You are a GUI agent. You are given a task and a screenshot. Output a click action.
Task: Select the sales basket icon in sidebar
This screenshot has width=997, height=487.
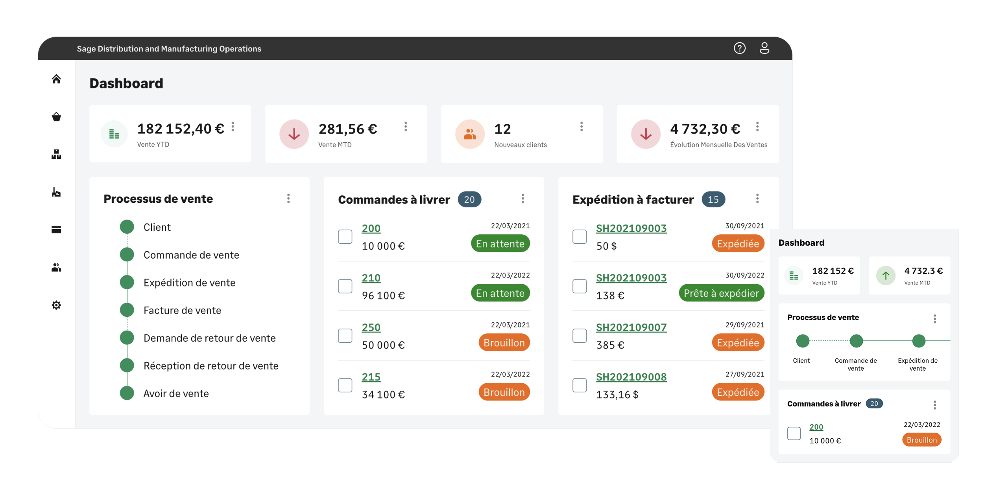(x=56, y=116)
